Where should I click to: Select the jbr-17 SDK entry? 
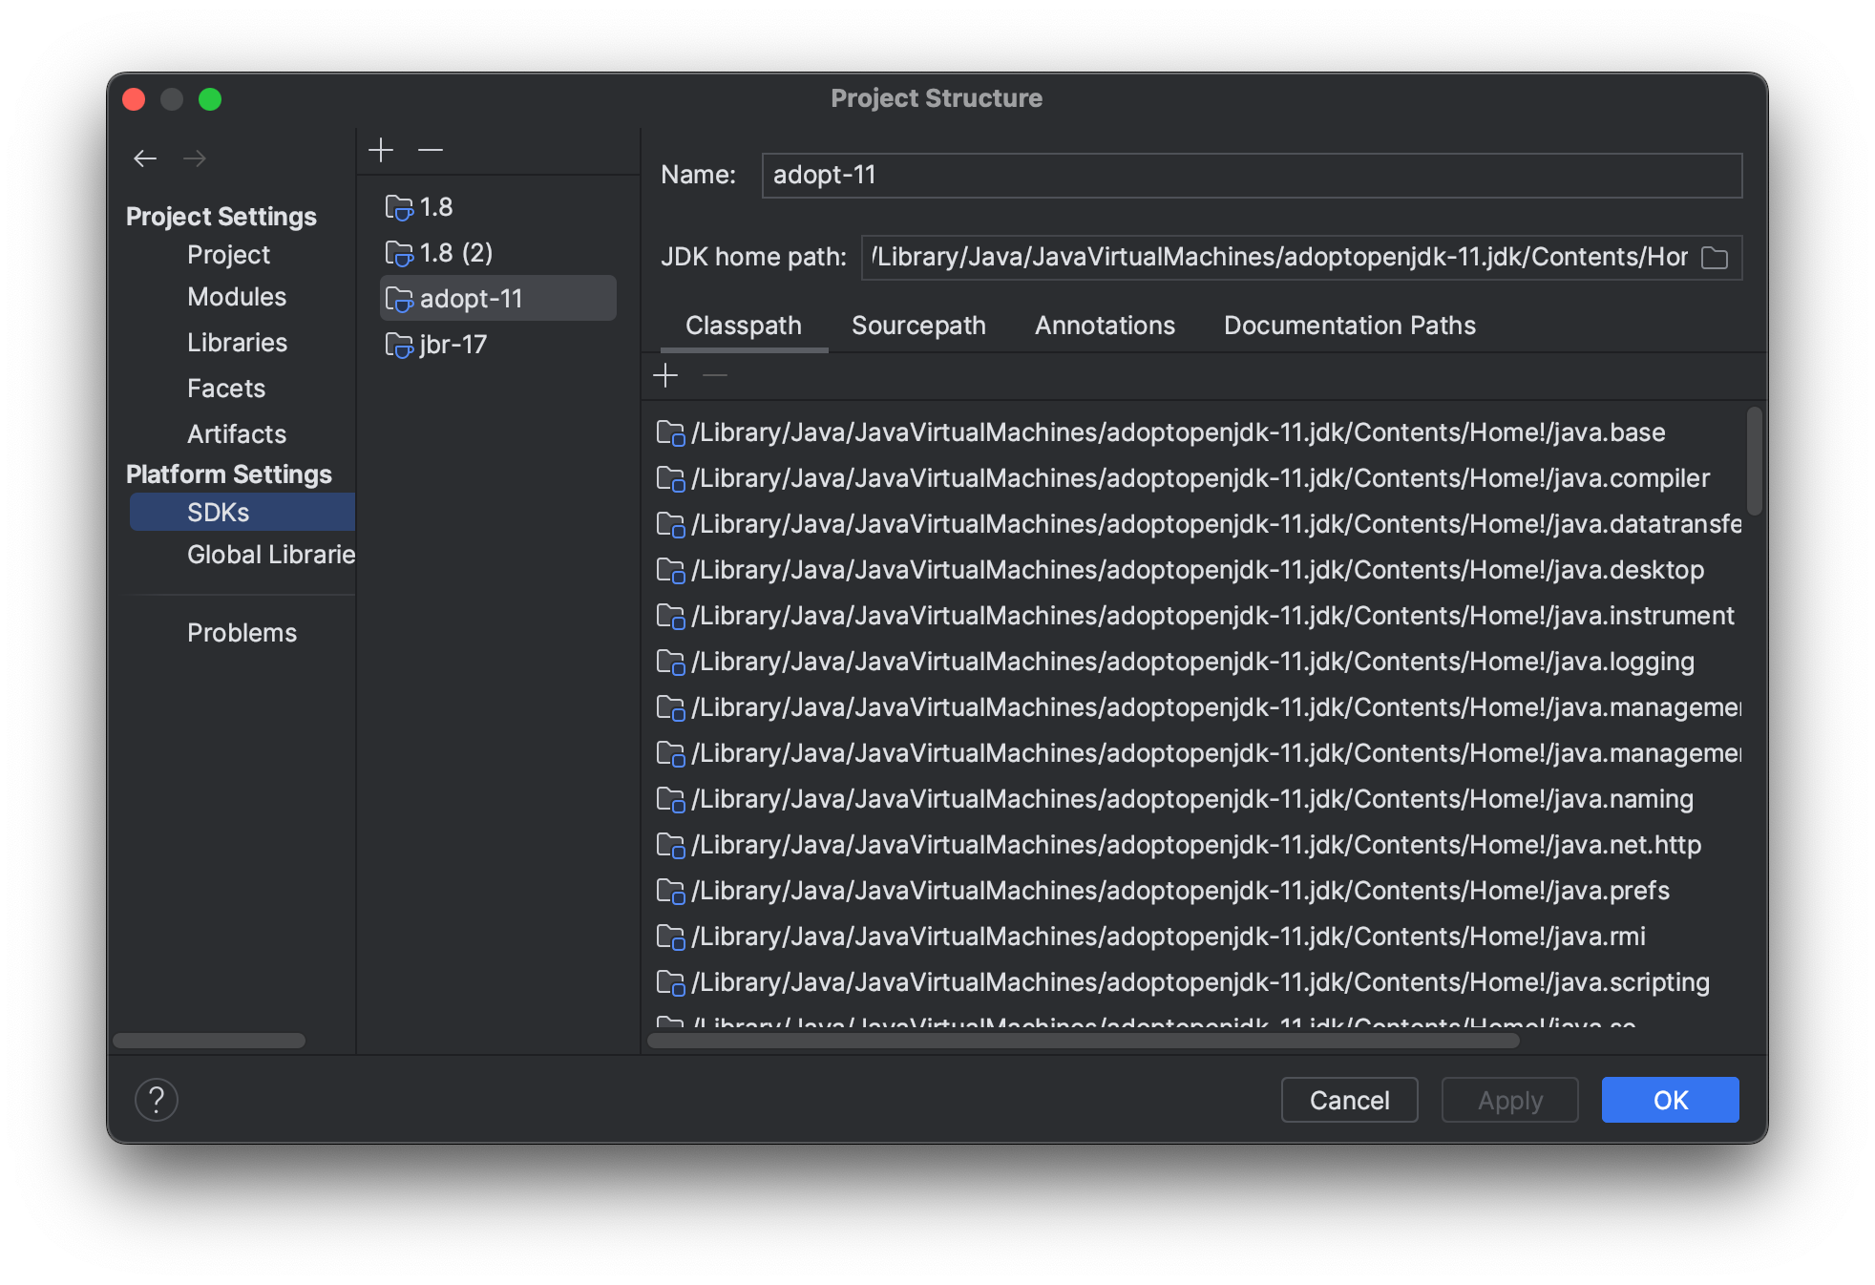453,345
